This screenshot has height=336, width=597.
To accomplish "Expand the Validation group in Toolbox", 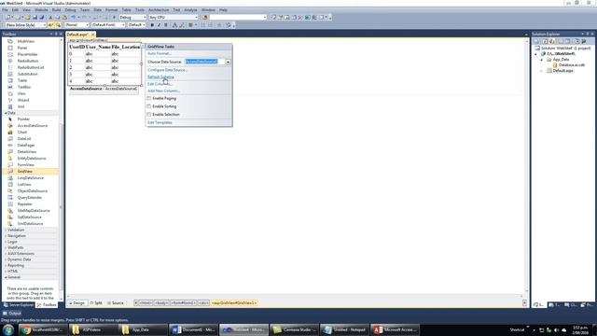I will (x=6, y=231).
